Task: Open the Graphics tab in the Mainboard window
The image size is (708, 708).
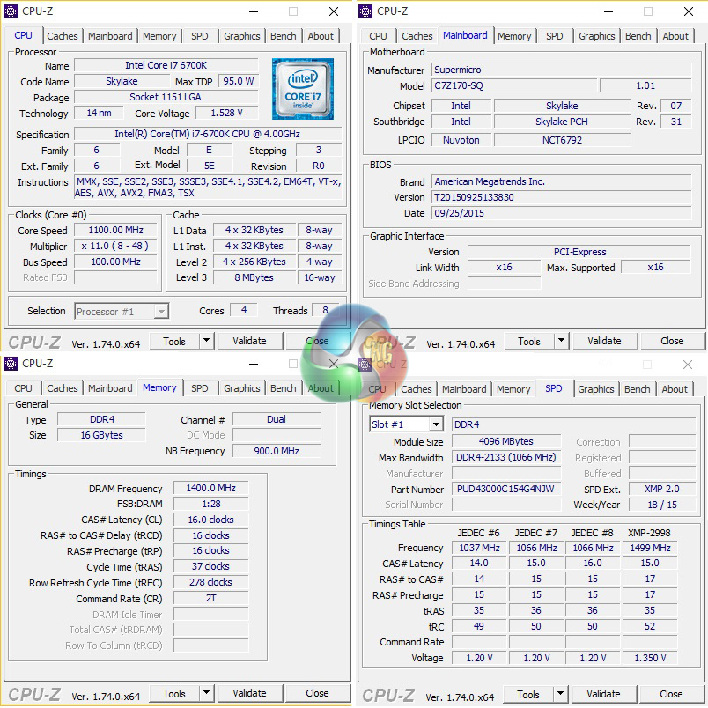Action: coord(596,36)
